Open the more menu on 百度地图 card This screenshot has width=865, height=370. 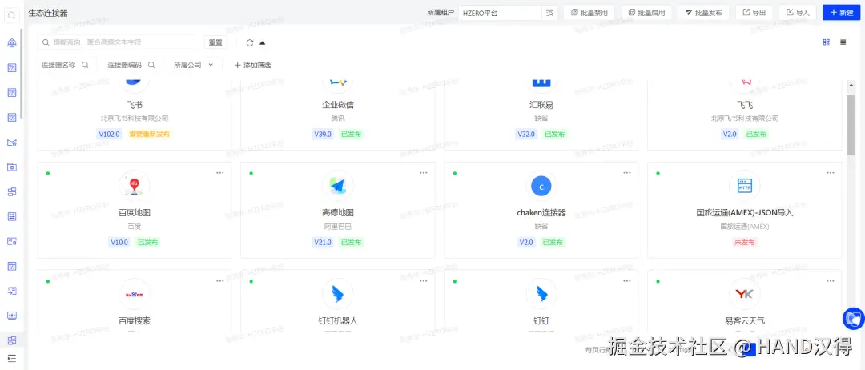220,173
